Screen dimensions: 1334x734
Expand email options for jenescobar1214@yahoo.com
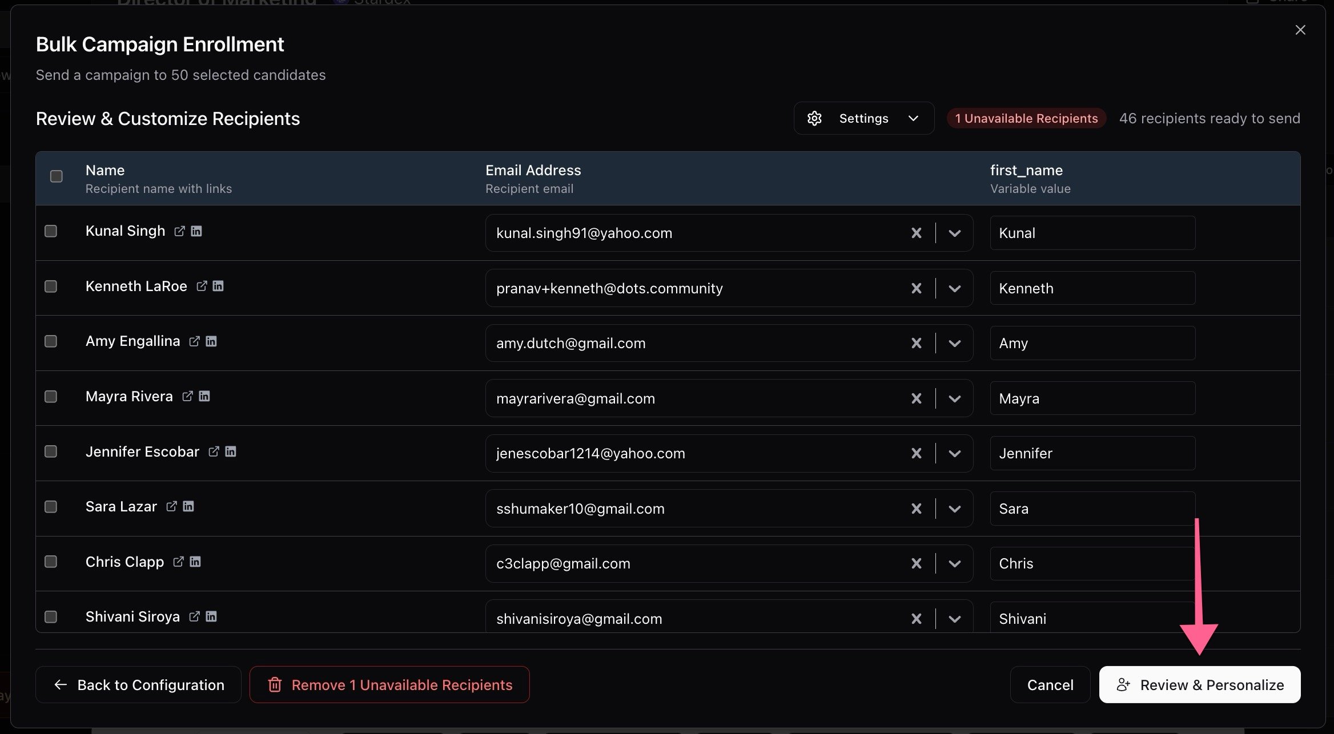click(x=955, y=453)
